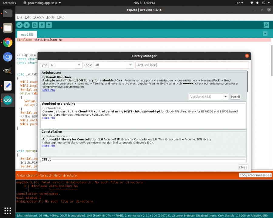Image resolution: width=273 pixels, height=218 pixels.
Task: Open More info link for Constellation
Action: pyautogui.click(x=49, y=146)
